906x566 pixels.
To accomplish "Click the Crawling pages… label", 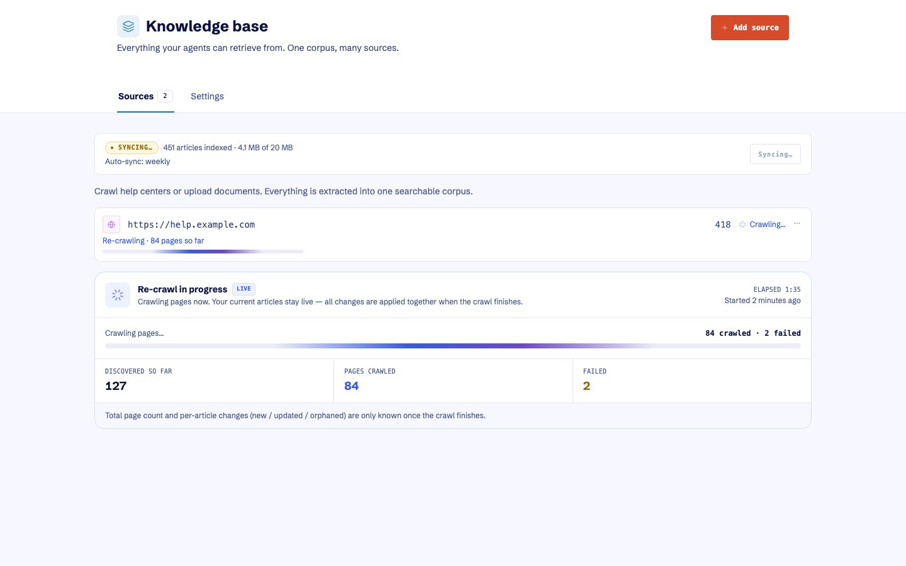I will (x=135, y=333).
